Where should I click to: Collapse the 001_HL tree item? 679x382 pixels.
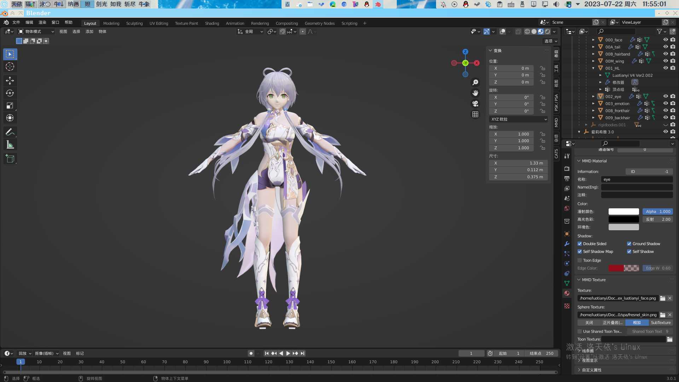pyautogui.click(x=593, y=68)
